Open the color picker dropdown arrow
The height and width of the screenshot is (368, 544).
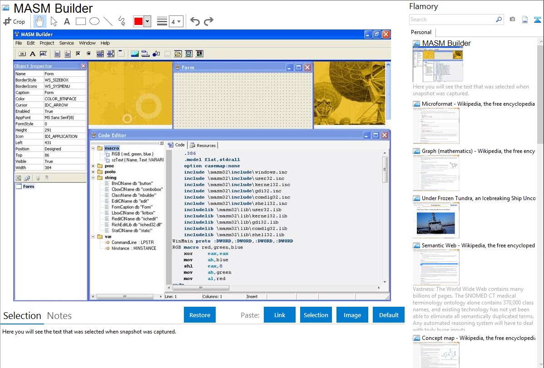point(147,21)
